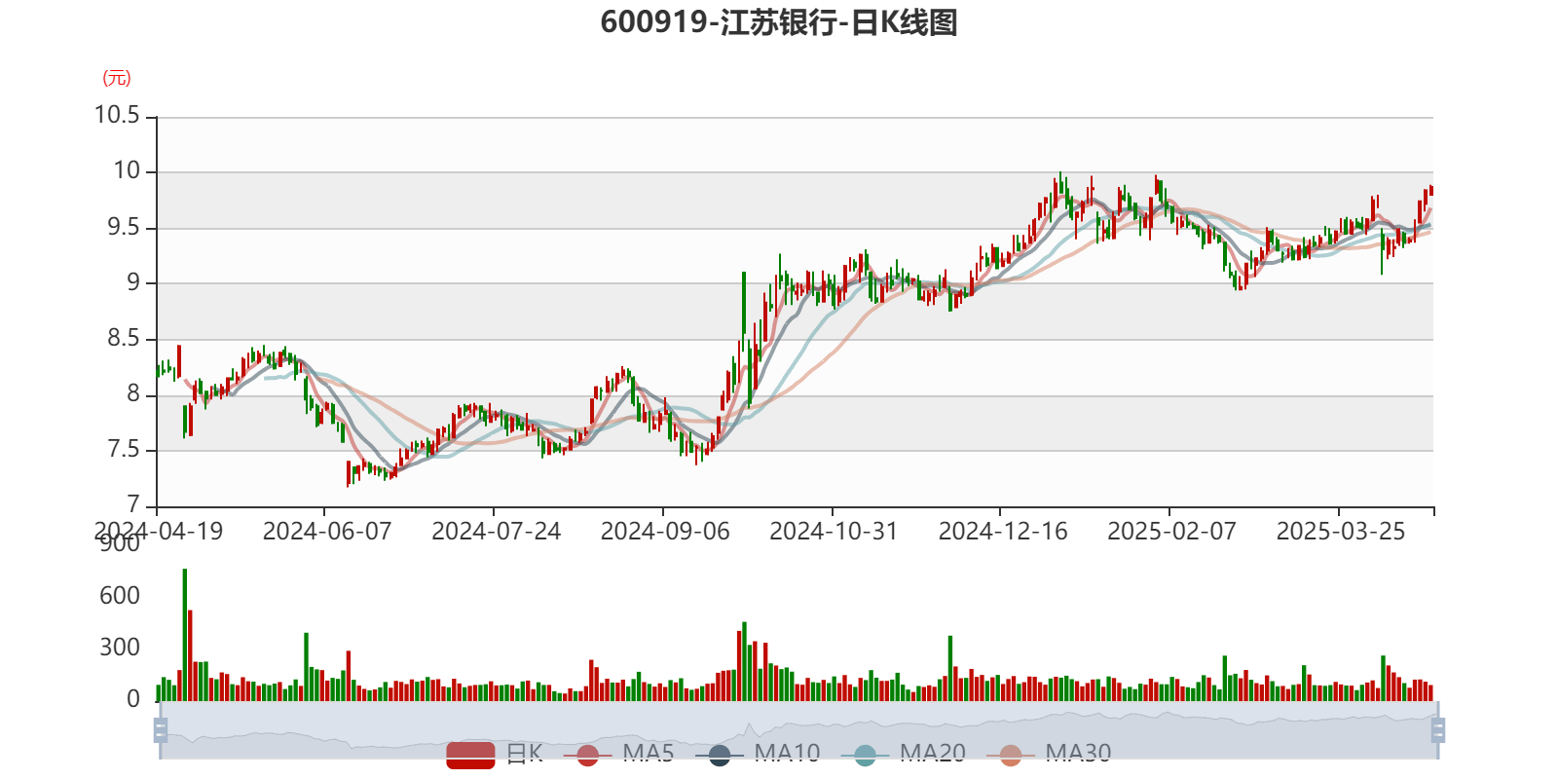The width and height of the screenshot is (1558, 779).
Task: Click the 600 volume axis label
Action: click(x=120, y=595)
